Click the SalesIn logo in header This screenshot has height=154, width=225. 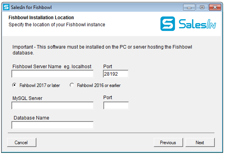click(x=188, y=24)
